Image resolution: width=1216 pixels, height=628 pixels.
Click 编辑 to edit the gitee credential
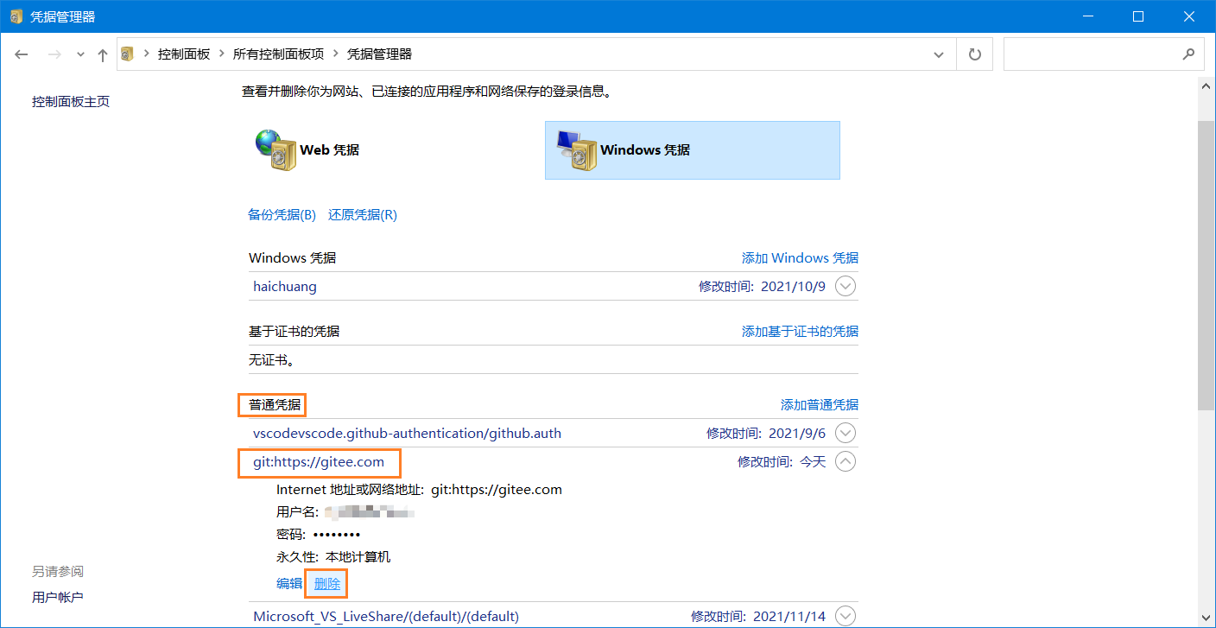(x=288, y=583)
